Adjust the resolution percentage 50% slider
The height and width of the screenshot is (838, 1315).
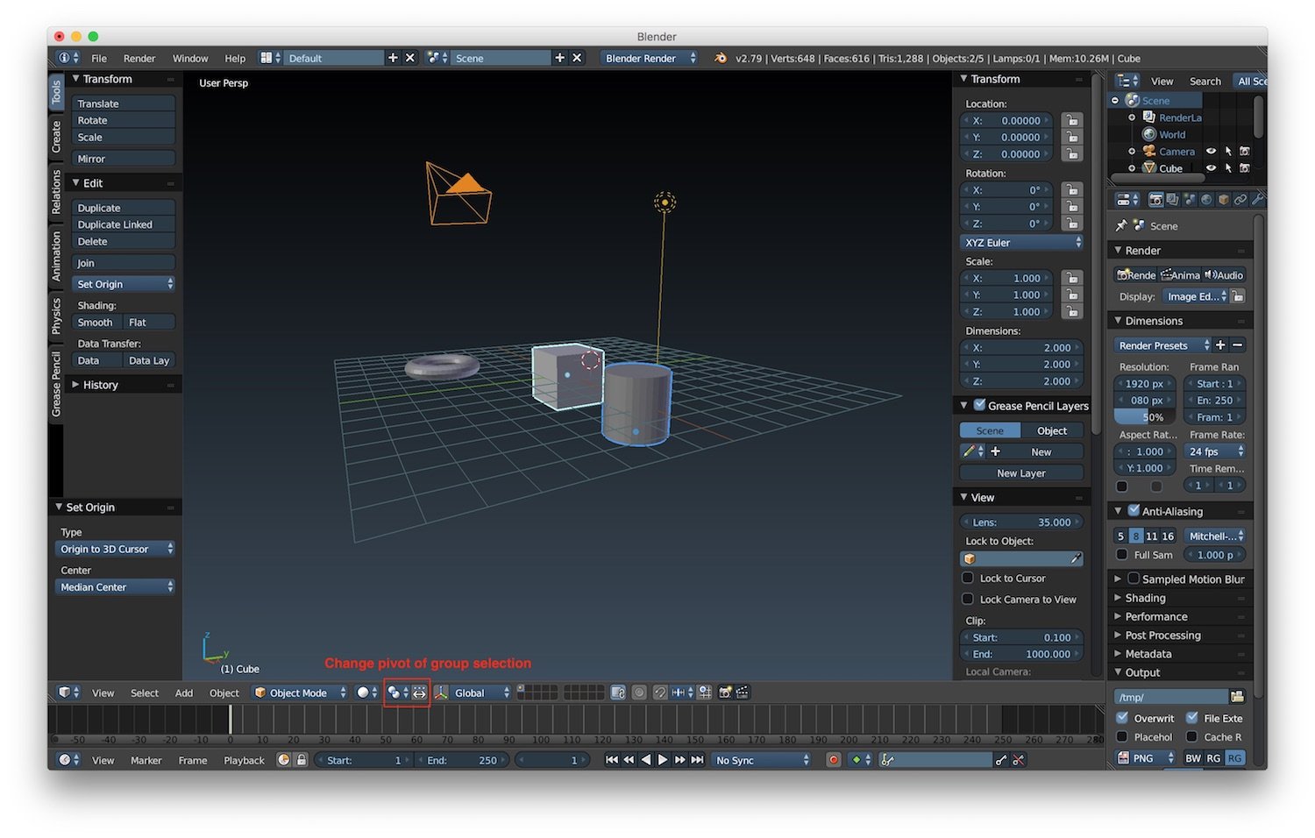1146,417
